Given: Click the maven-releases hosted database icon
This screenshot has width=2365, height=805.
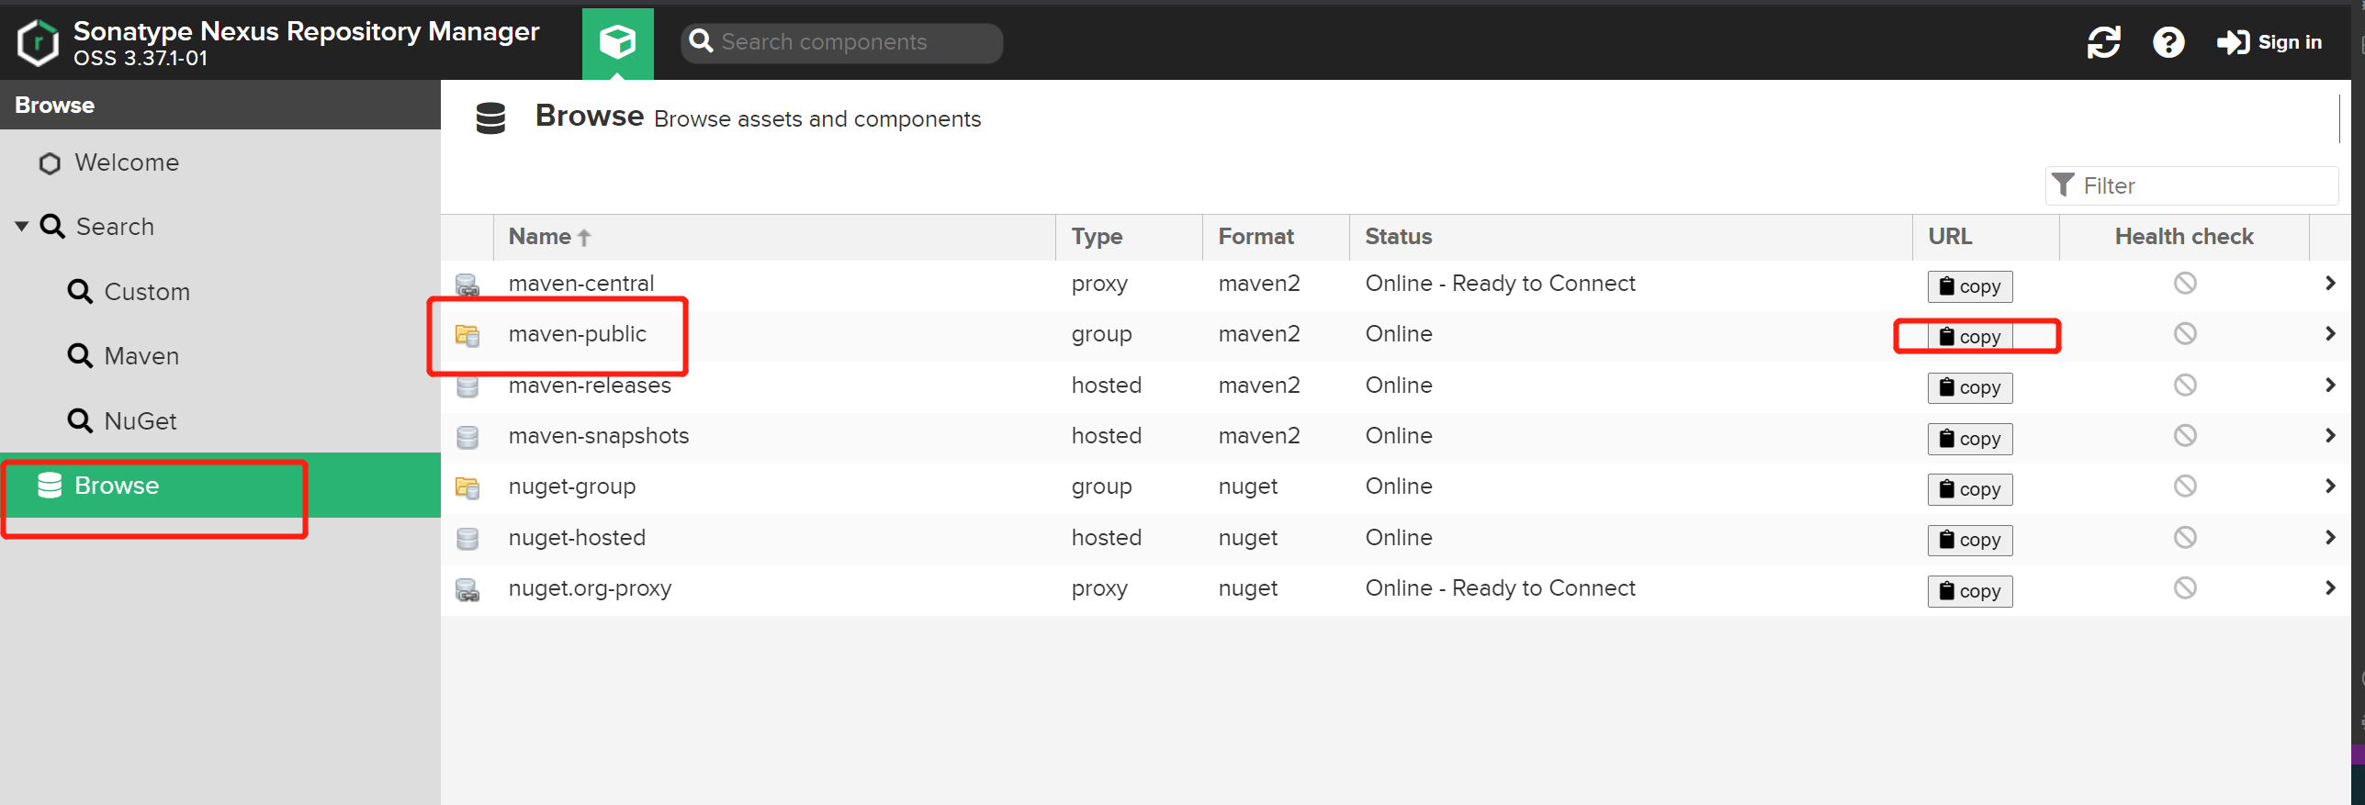Looking at the screenshot, I should click(x=467, y=386).
